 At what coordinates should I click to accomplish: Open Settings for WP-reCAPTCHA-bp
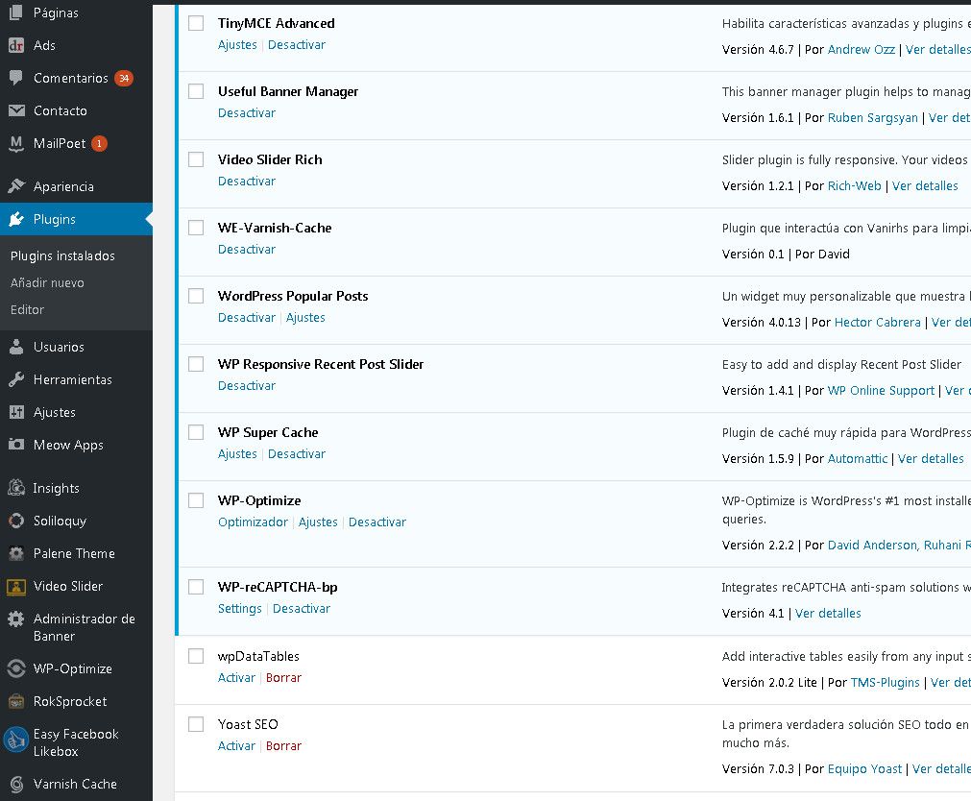pos(240,608)
